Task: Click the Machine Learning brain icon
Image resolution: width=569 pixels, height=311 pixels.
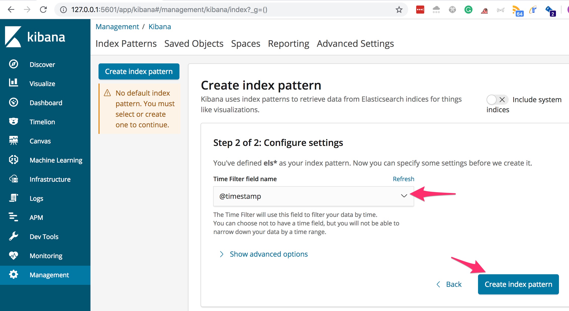Action: tap(13, 160)
